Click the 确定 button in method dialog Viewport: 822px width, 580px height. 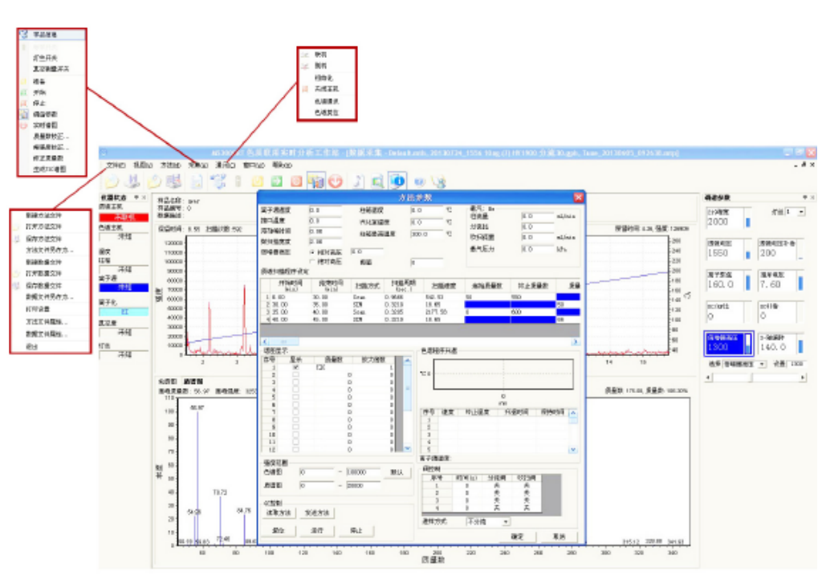click(518, 536)
